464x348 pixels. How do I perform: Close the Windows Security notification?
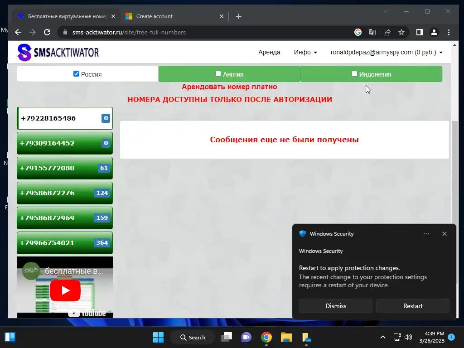pos(444,234)
